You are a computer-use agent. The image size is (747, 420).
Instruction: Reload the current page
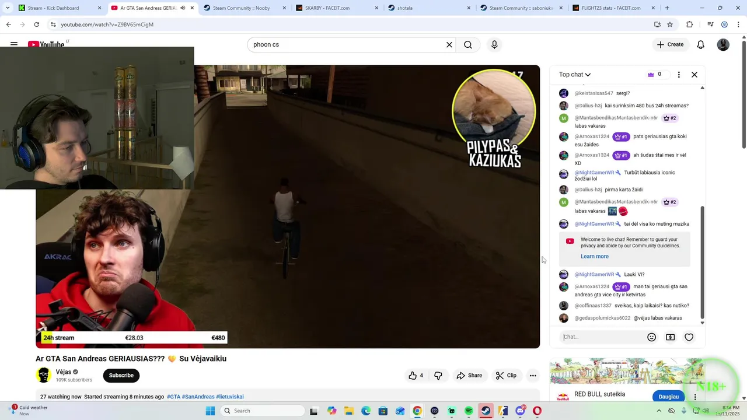coord(36,24)
